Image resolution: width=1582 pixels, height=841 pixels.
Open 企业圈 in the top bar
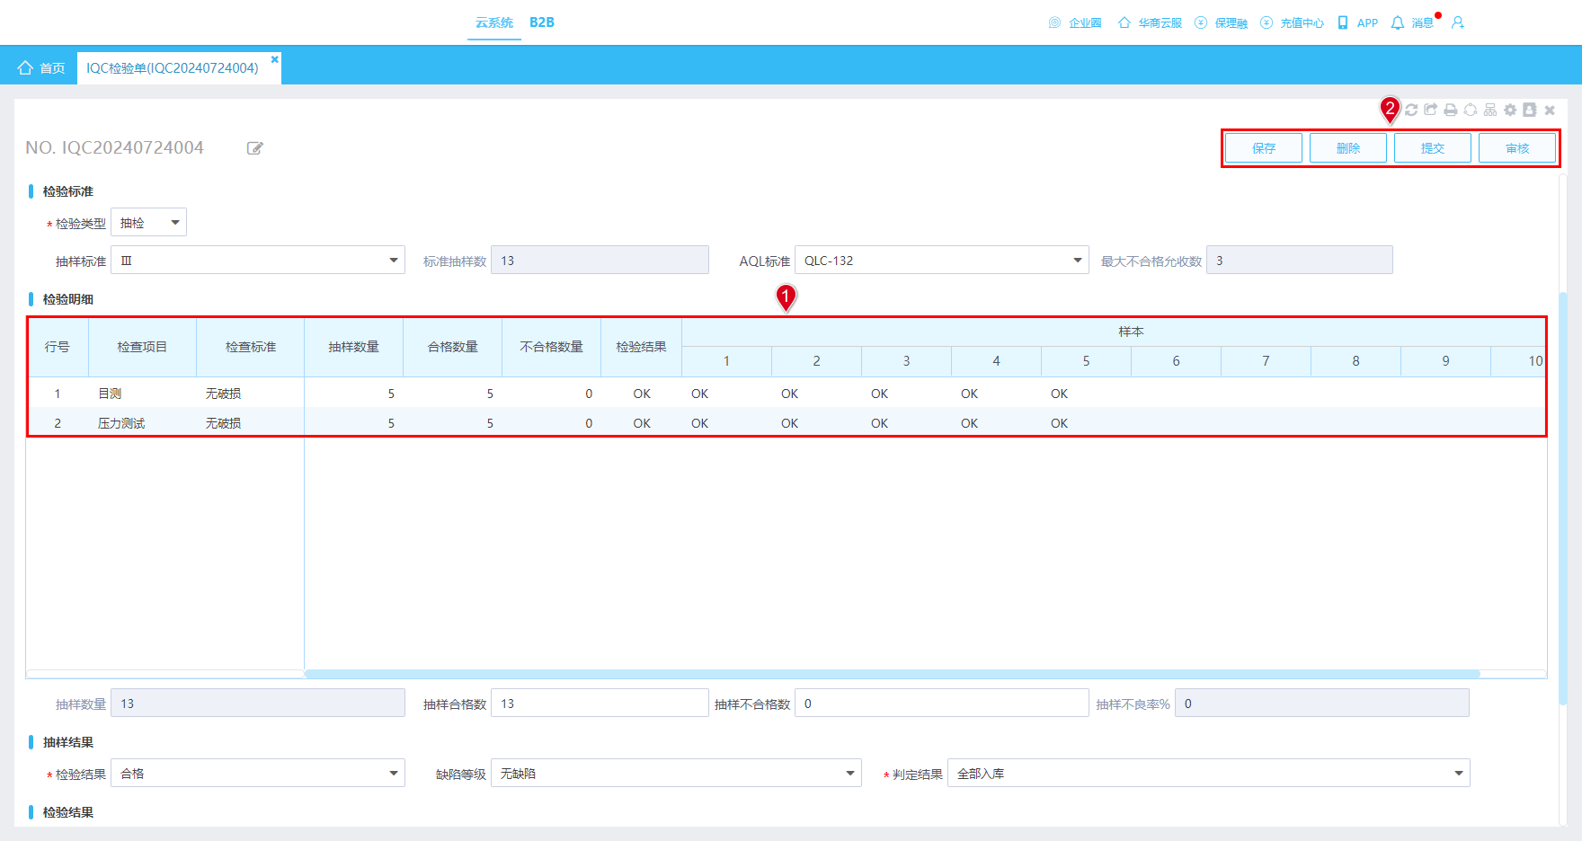pos(1075,22)
